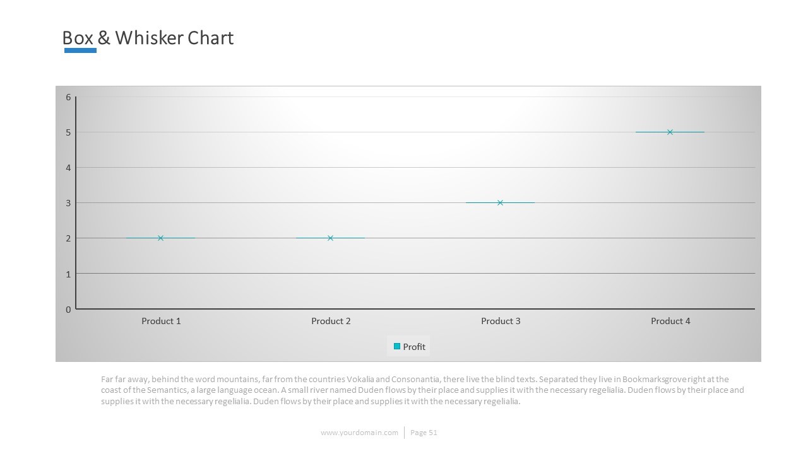Select the Product 1 axis label
The image size is (808, 454).
coord(161,321)
